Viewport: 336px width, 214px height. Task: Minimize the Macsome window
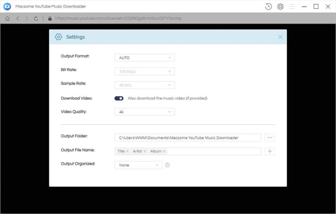click(304, 7)
